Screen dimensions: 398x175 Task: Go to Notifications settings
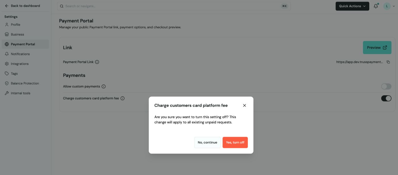point(25,54)
